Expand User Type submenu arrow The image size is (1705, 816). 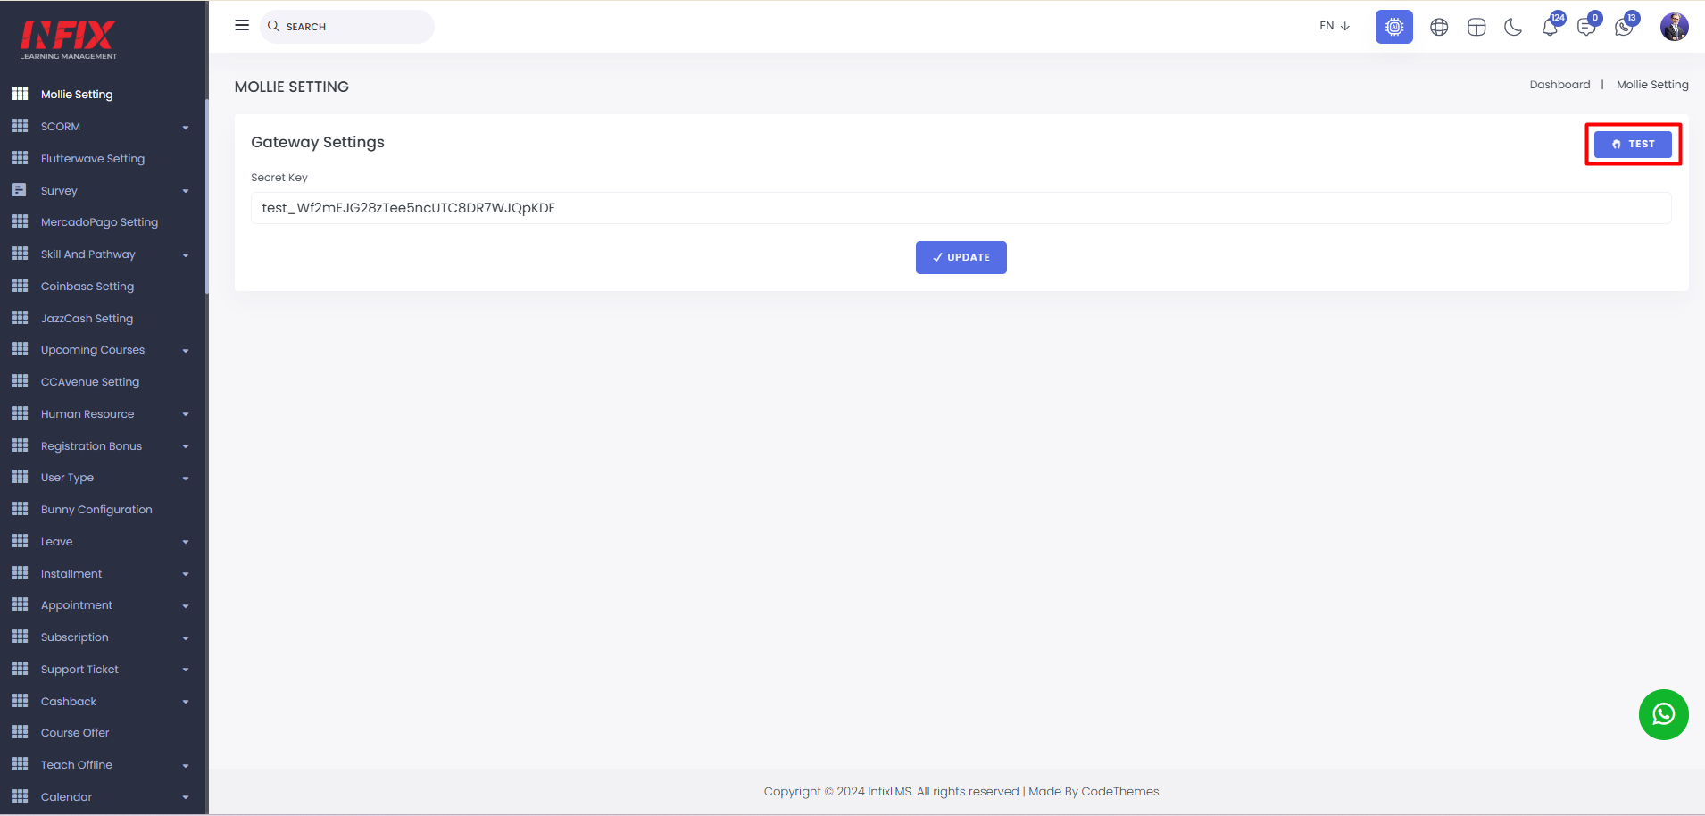point(186,479)
